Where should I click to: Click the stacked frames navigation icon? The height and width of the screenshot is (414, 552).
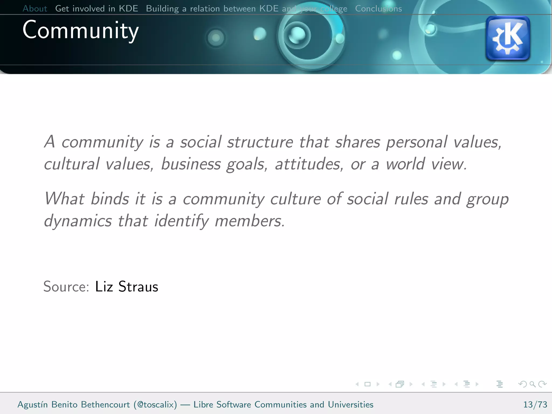400,384
